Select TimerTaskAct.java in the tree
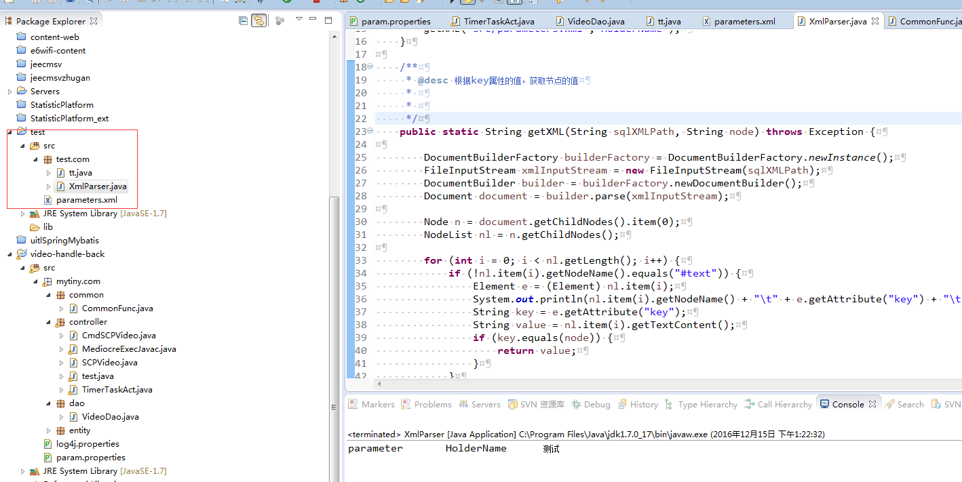The height and width of the screenshot is (482, 962). coord(117,390)
